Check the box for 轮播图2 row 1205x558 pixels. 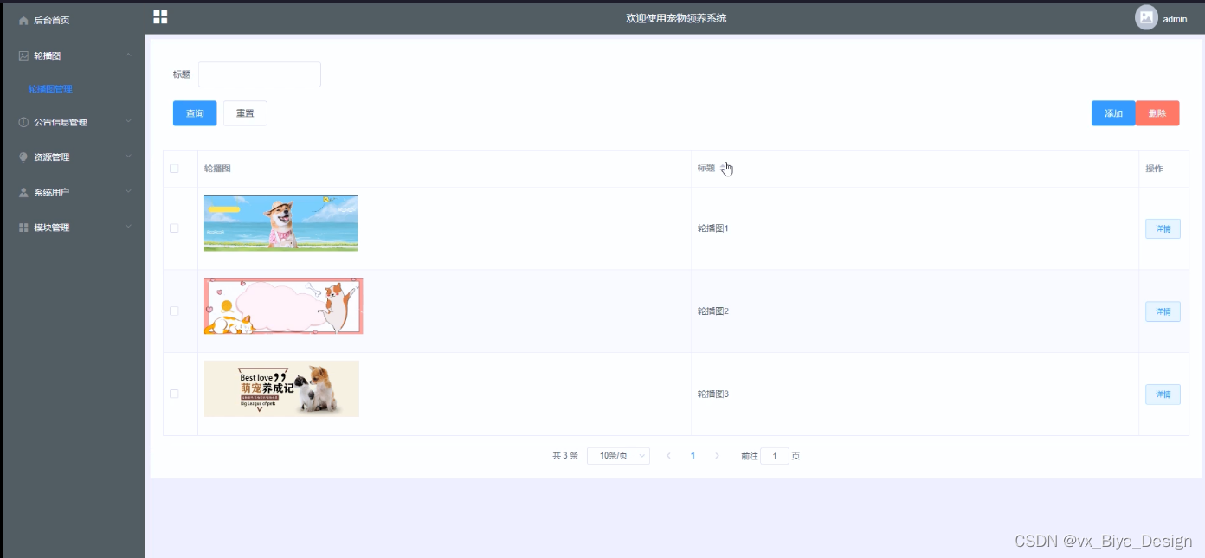174,311
